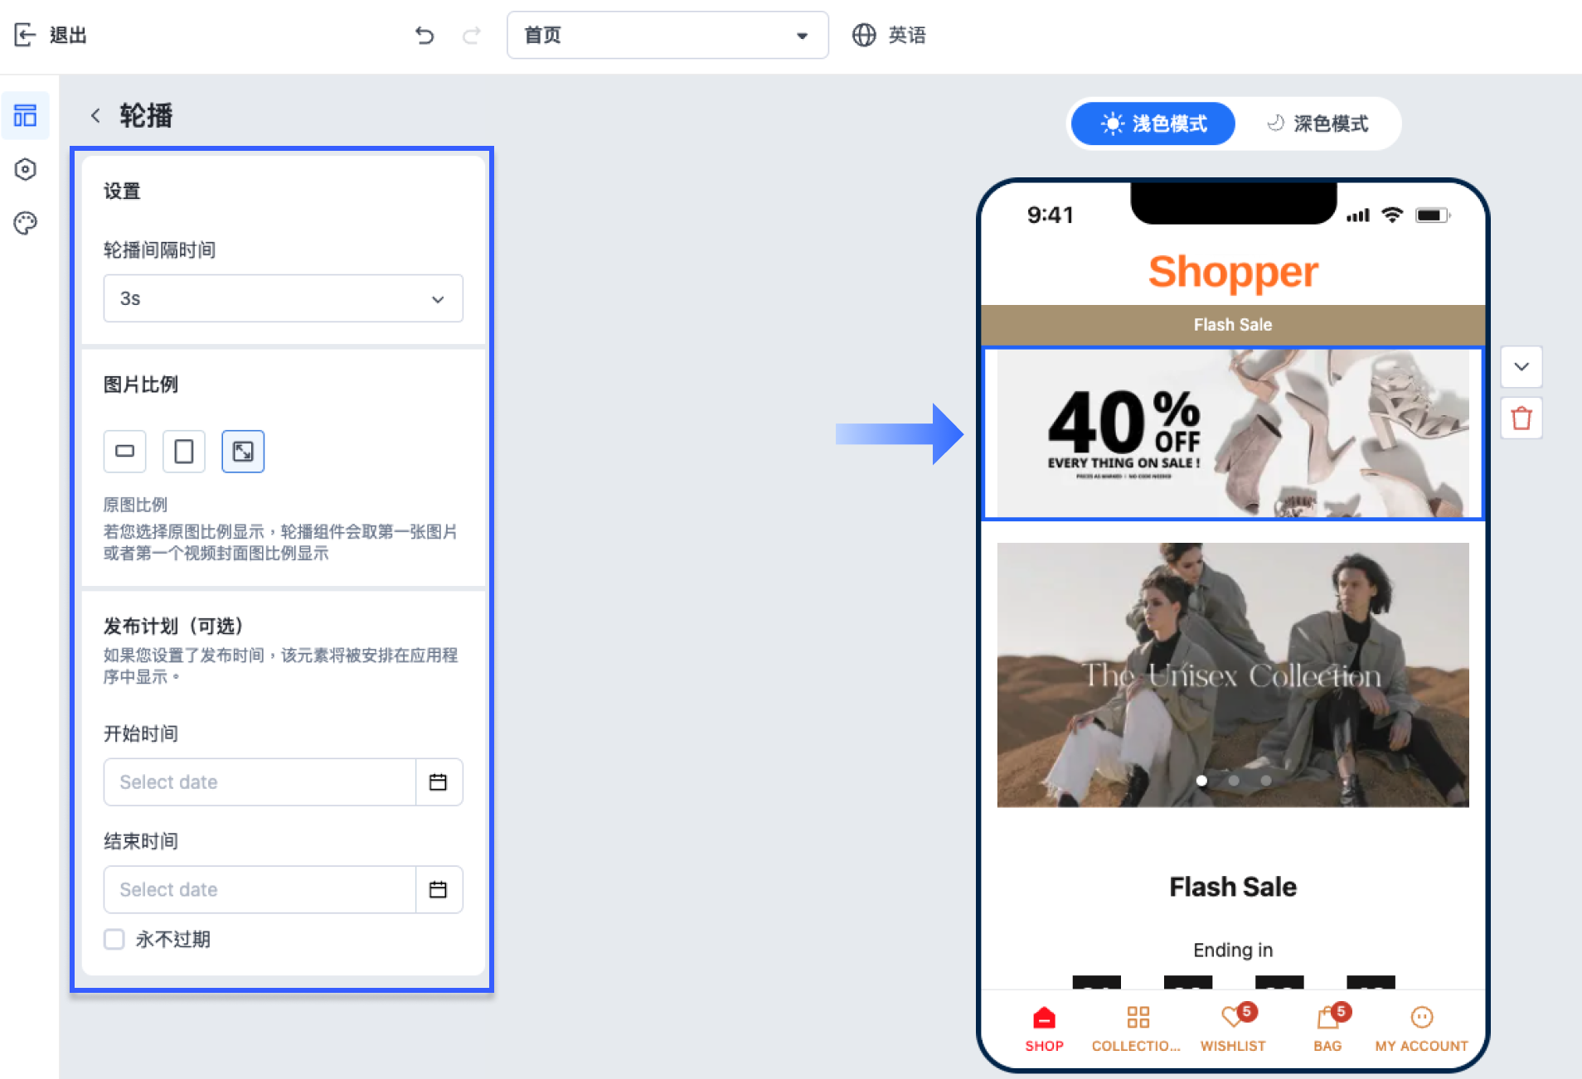Go back from the 轮播 panel
This screenshot has width=1582, height=1079.
pyautogui.click(x=95, y=116)
